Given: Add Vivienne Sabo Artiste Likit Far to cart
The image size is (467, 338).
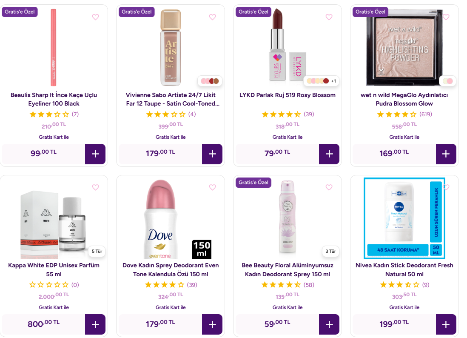Looking at the screenshot, I should [212, 154].
